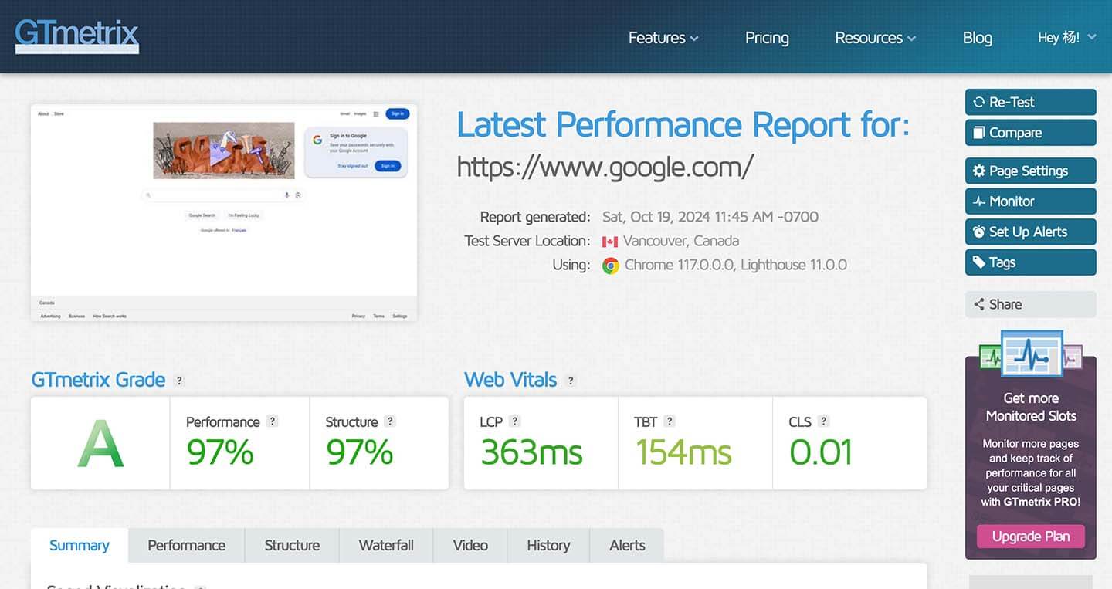Click the report date Sat, Oct 19, 2024
This screenshot has width=1112, height=589.
coord(656,217)
